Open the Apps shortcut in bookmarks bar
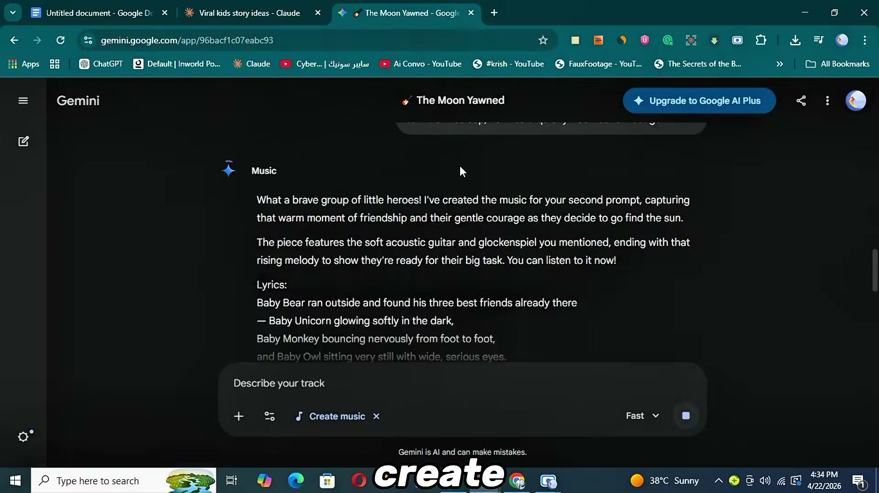The height and width of the screenshot is (493, 879). click(24, 64)
